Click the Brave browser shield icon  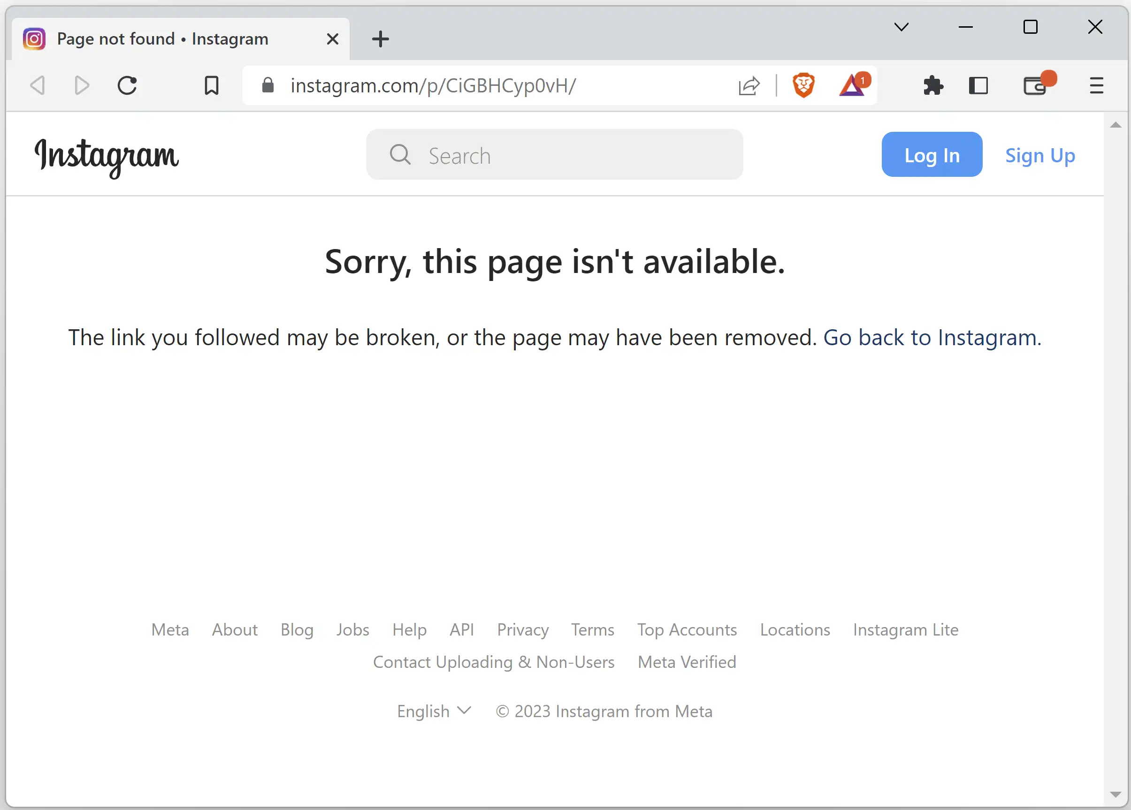click(803, 85)
